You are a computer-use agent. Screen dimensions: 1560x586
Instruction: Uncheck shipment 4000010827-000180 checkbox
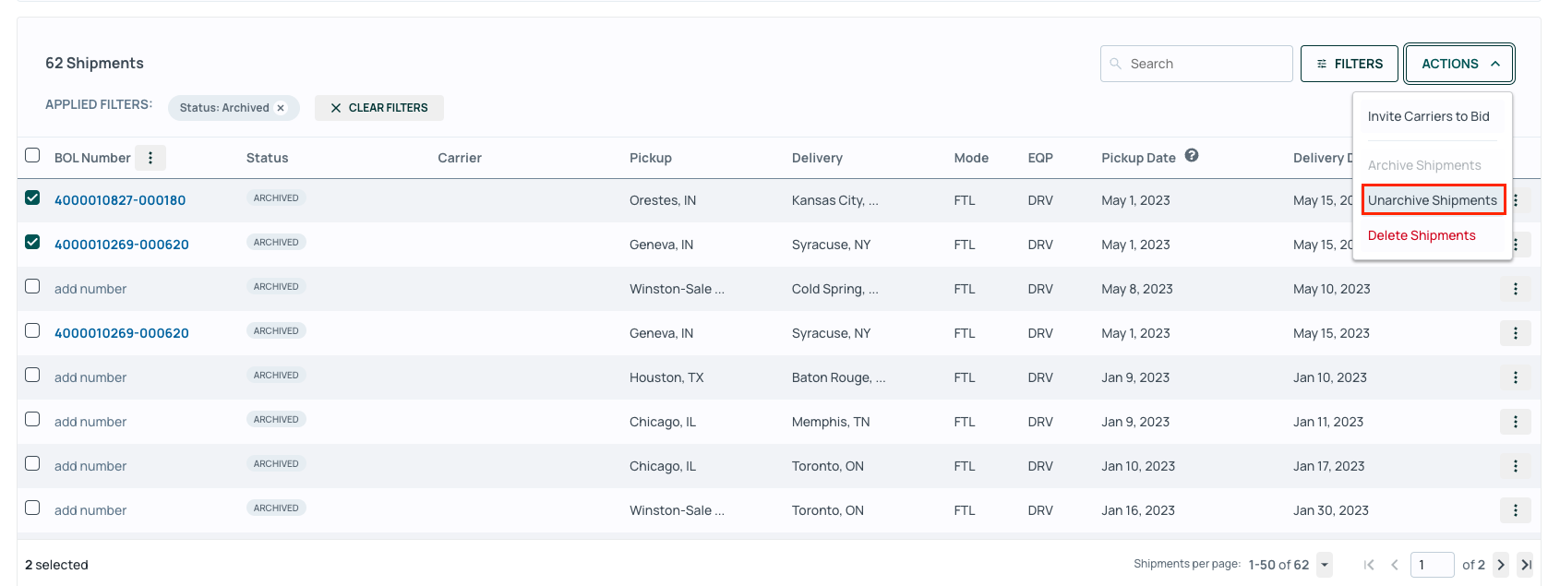click(32, 197)
